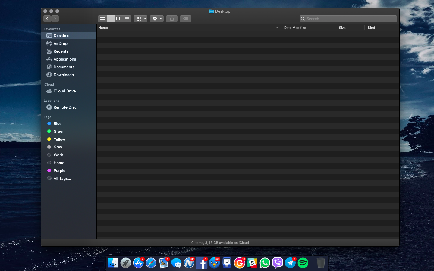Switch to icon view in toolbar
Image resolution: width=434 pixels, height=271 pixels.
tap(102, 19)
